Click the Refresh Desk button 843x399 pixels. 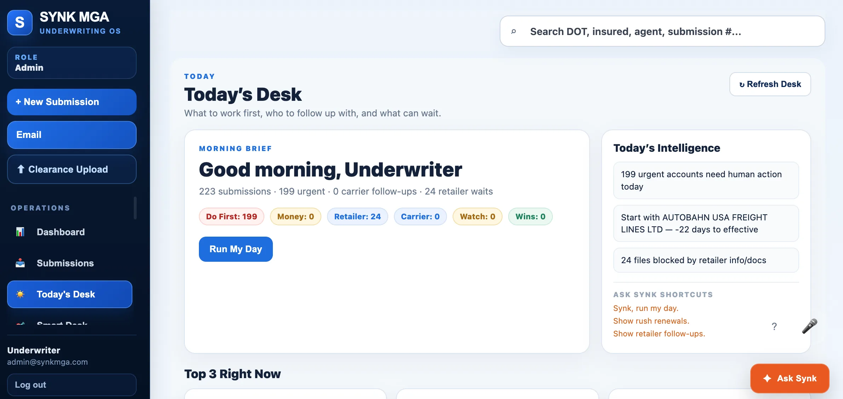(x=770, y=84)
